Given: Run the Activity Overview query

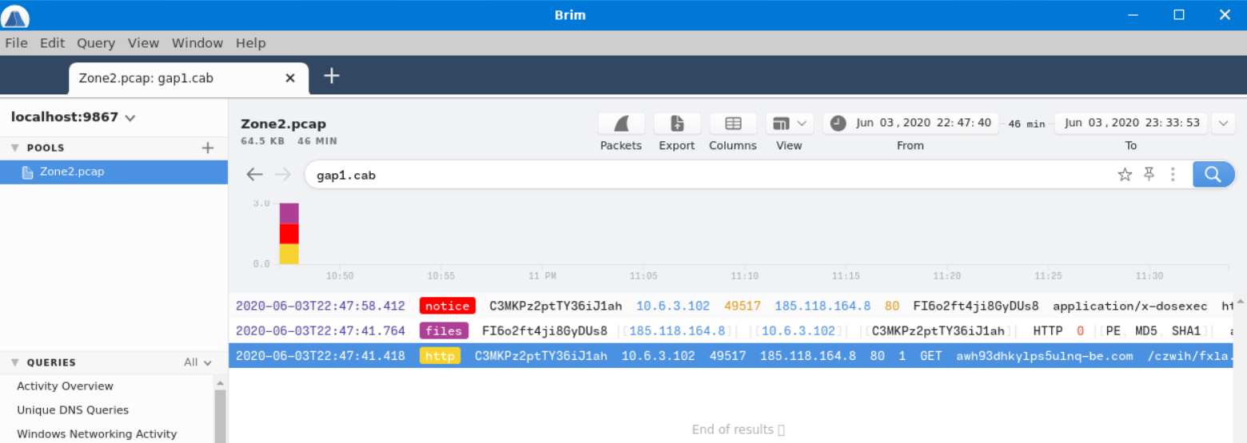Looking at the screenshot, I should click(x=65, y=386).
